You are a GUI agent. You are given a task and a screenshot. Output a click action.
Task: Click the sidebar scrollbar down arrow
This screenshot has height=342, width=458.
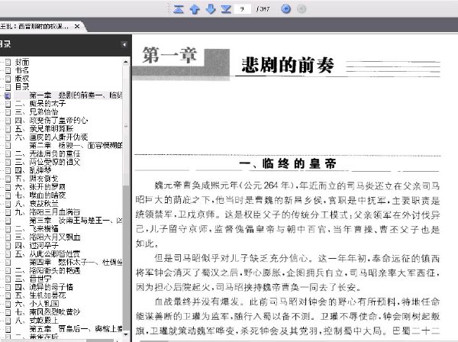point(126,334)
